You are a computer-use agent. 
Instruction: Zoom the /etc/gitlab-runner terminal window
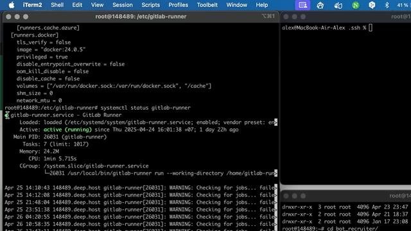26,17
